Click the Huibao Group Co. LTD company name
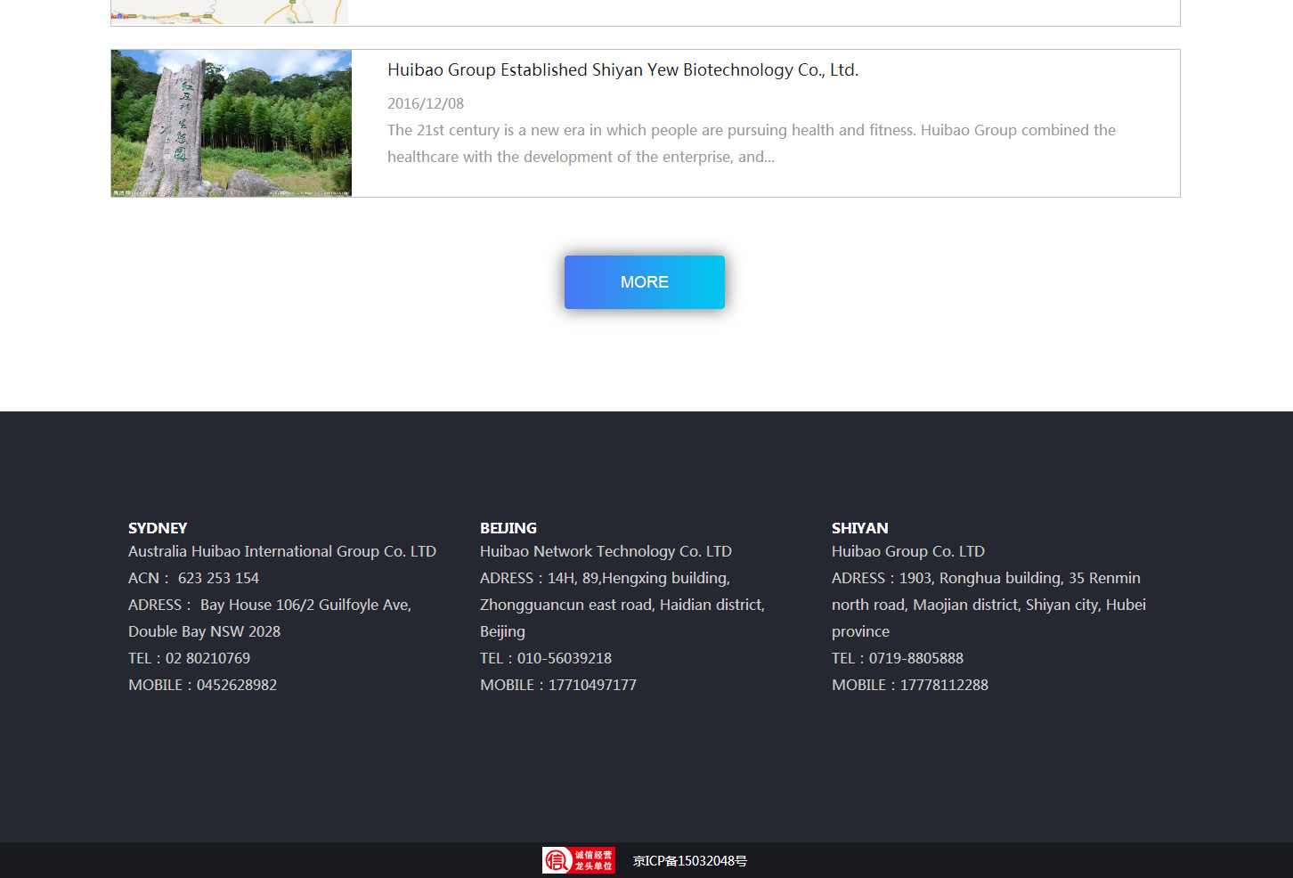 coord(907,551)
